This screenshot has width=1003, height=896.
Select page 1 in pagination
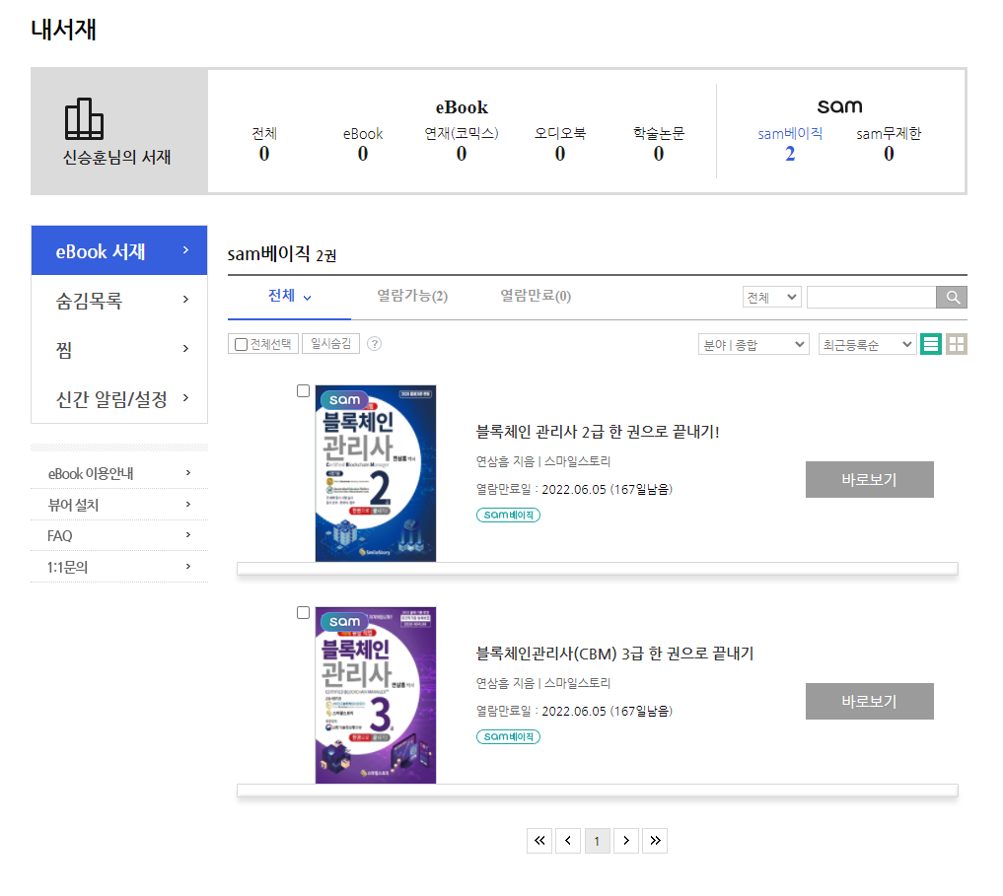click(597, 841)
